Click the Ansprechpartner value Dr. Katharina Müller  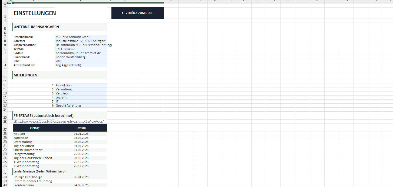click(81, 45)
